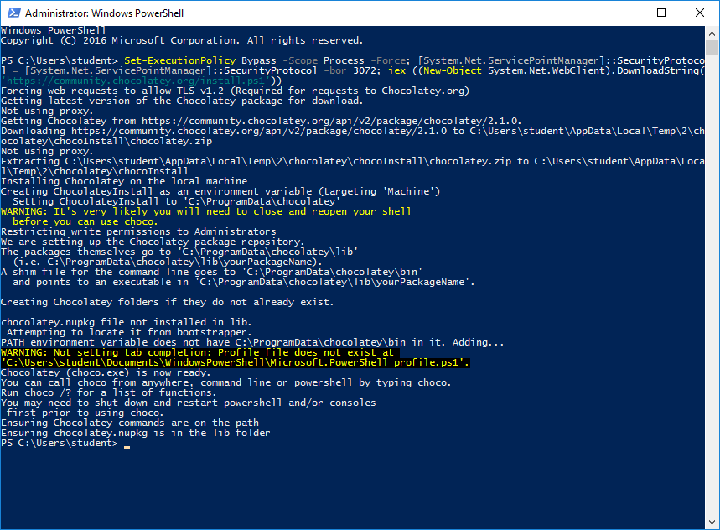Click the Run choco /? instruction line

(109, 392)
